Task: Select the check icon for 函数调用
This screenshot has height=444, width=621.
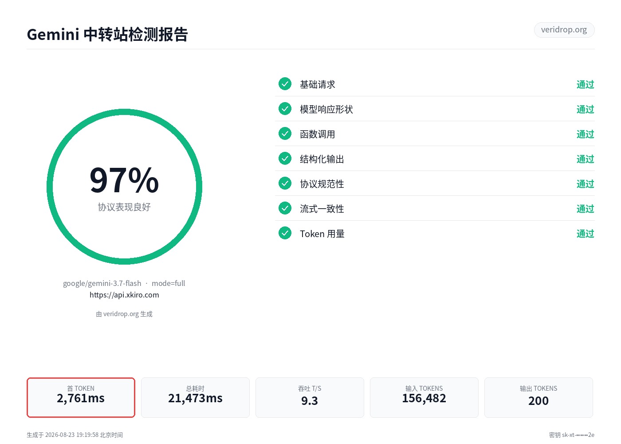Action: click(x=285, y=134)
